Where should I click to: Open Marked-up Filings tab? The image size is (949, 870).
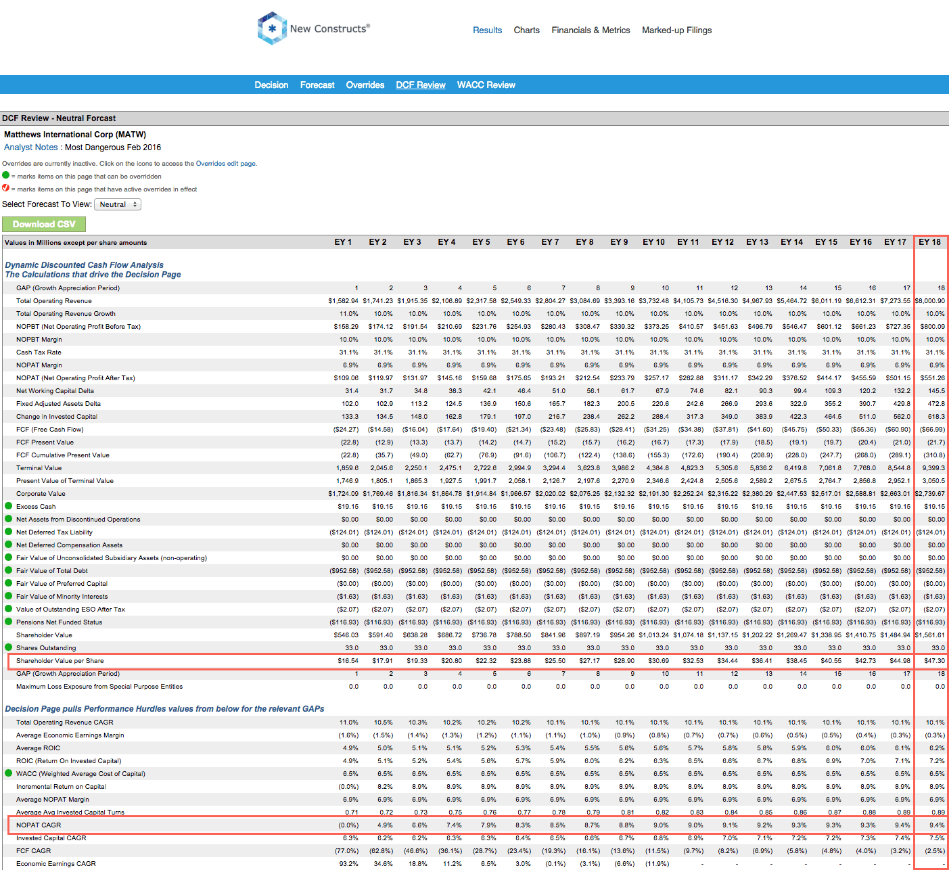coord(676,30)
